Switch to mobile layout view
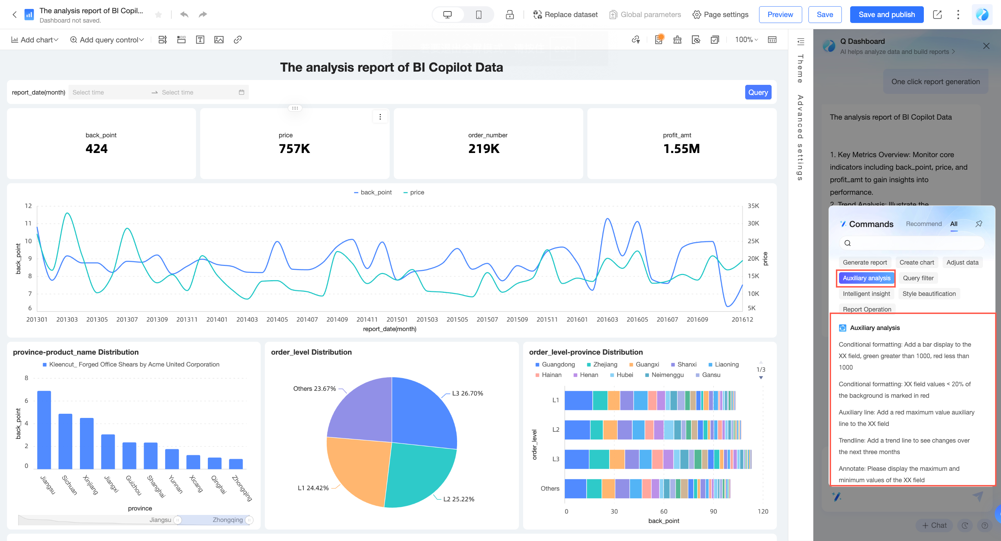Image resolution: width=1001 pixels, height=541 pixels. (x=478, y=15)
